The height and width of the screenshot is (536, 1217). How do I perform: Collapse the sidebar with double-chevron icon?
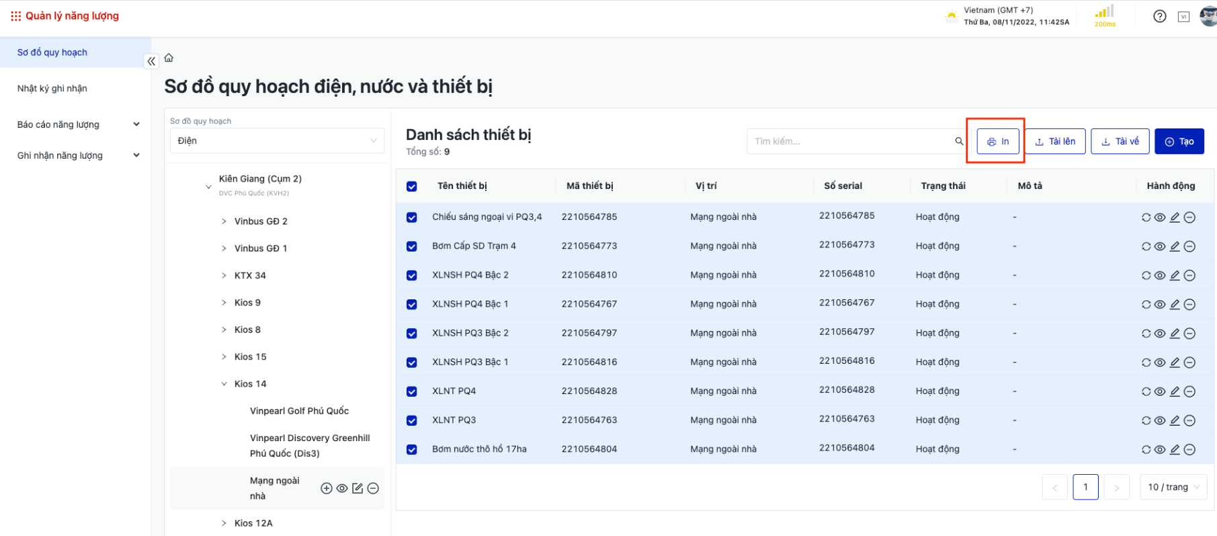151,61
